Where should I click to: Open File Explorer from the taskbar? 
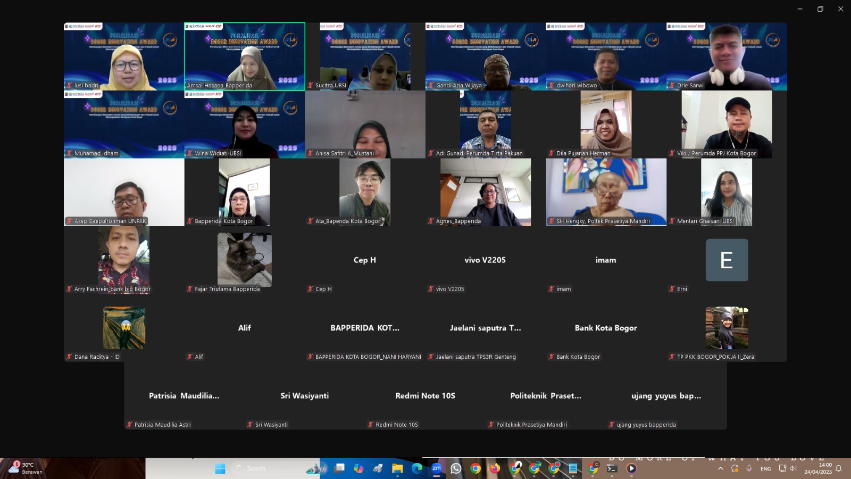397,468
